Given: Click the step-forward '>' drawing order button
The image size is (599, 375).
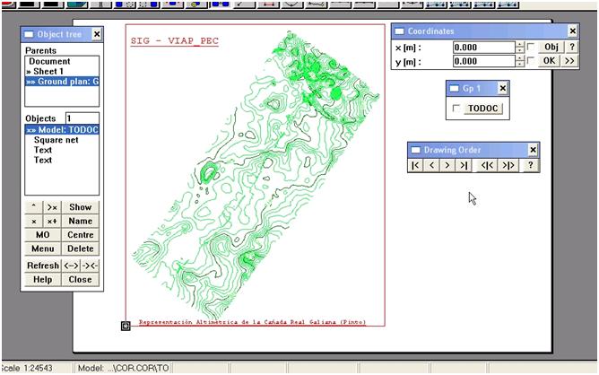Looking at the screenshot, I should pyautogui.click(x=447, y=166).
